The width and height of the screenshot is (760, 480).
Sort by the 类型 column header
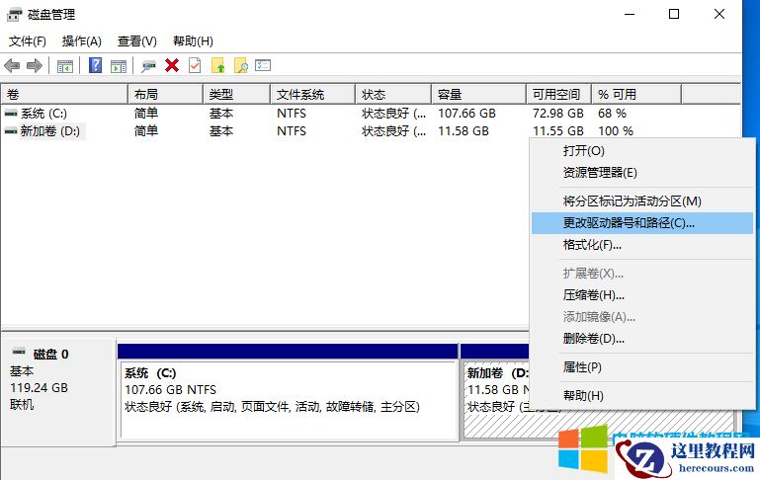click(236, 95)
